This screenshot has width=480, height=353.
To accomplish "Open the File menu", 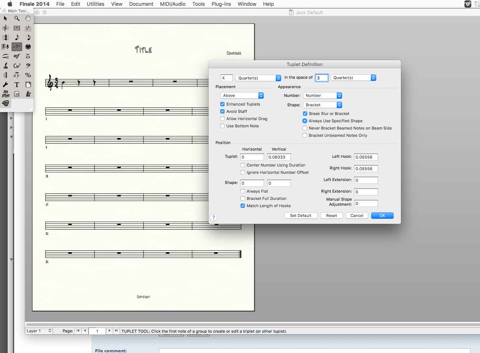I will [60, 4].
